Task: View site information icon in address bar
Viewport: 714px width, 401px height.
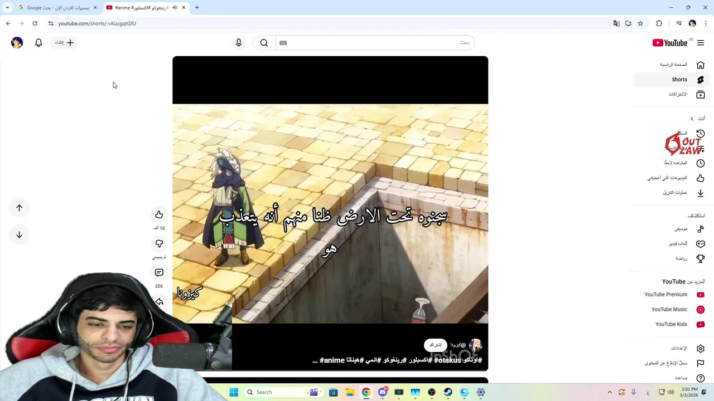Action: [x=51, y=23]
